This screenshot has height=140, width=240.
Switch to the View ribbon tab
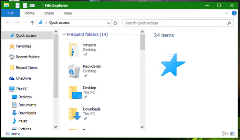point(68,13)
